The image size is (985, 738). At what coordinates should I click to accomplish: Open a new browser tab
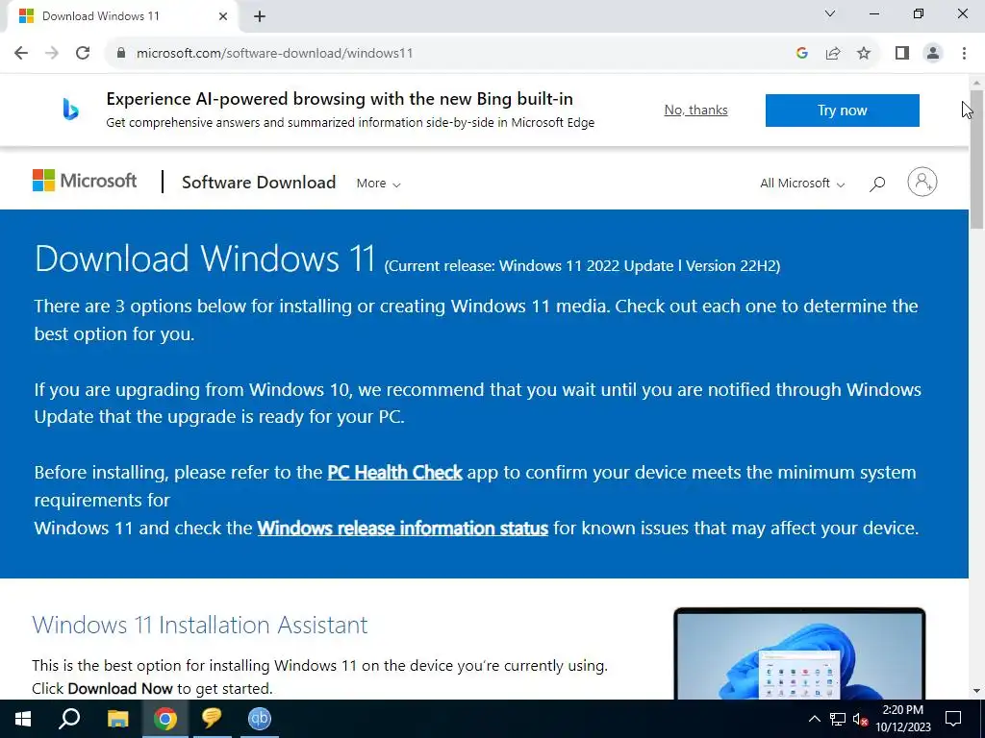point(260,16)
